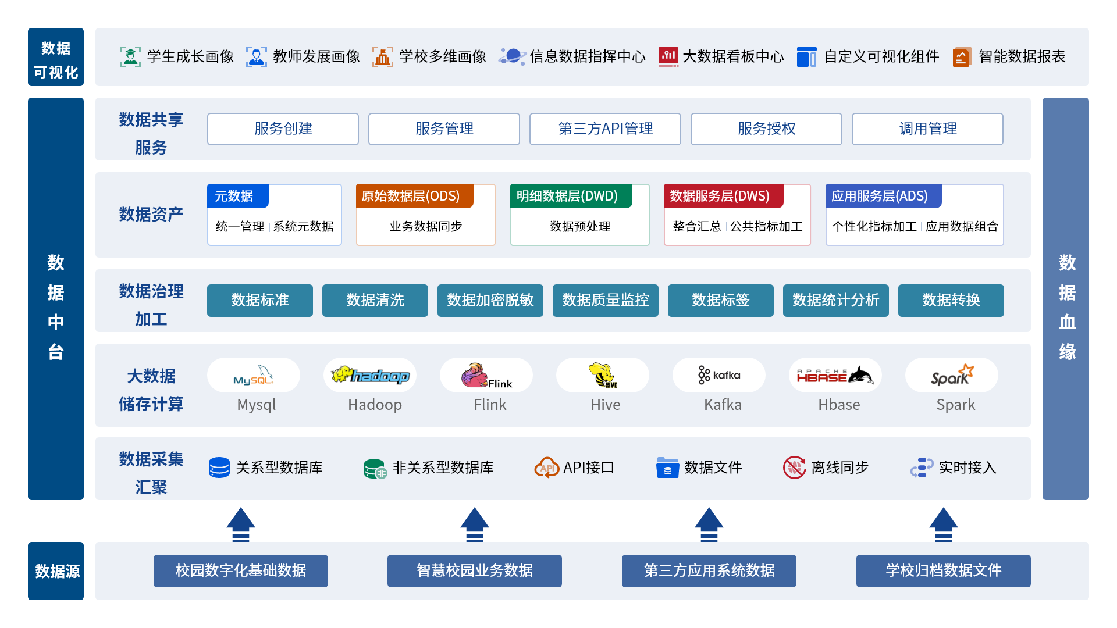Click the 离线同步 red sync icon
This screenshot has width=1117, height=628.
(794, 468)
